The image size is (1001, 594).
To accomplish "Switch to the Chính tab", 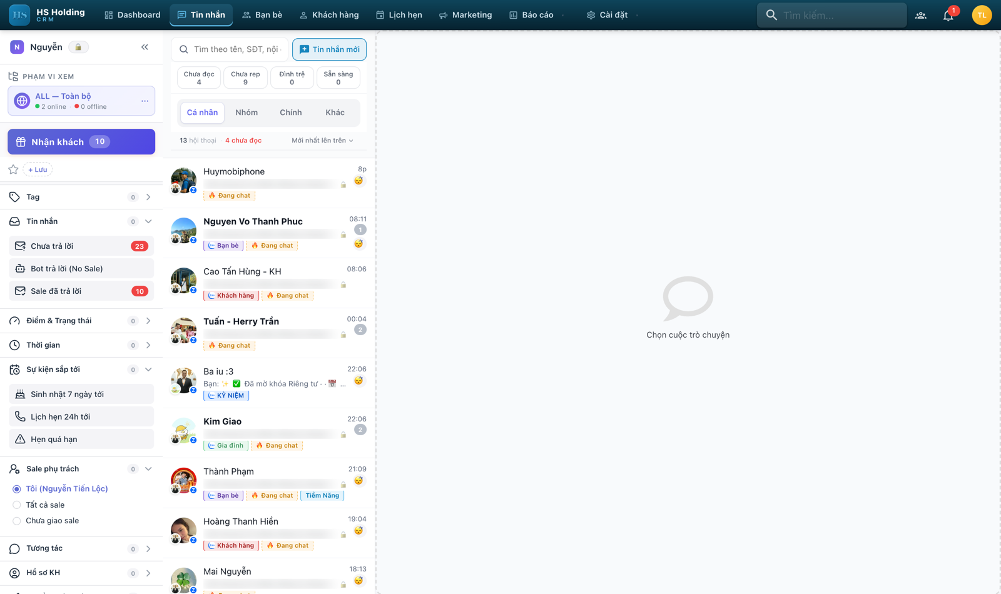I will tap(290, 113).
